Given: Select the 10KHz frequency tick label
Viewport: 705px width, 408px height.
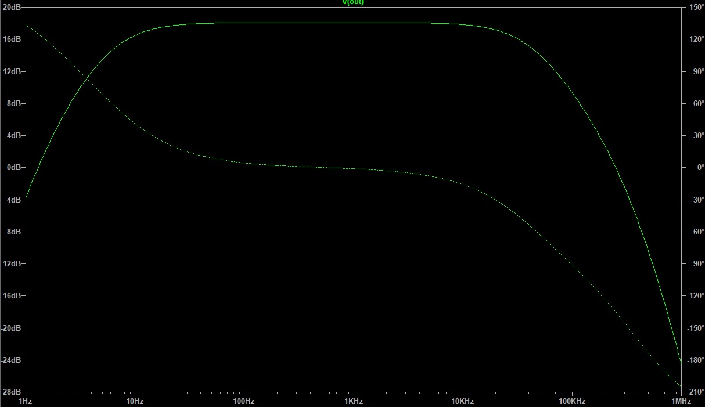Looking at the screenshot, I should [462, 401].
